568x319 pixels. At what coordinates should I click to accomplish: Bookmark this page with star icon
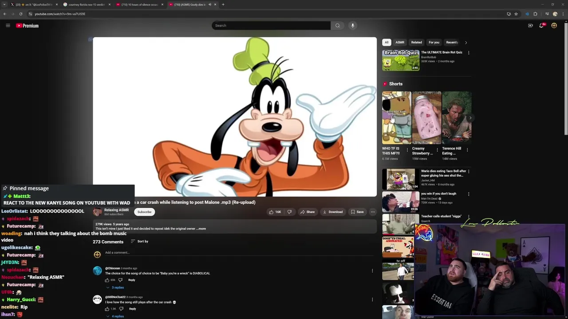516,14
